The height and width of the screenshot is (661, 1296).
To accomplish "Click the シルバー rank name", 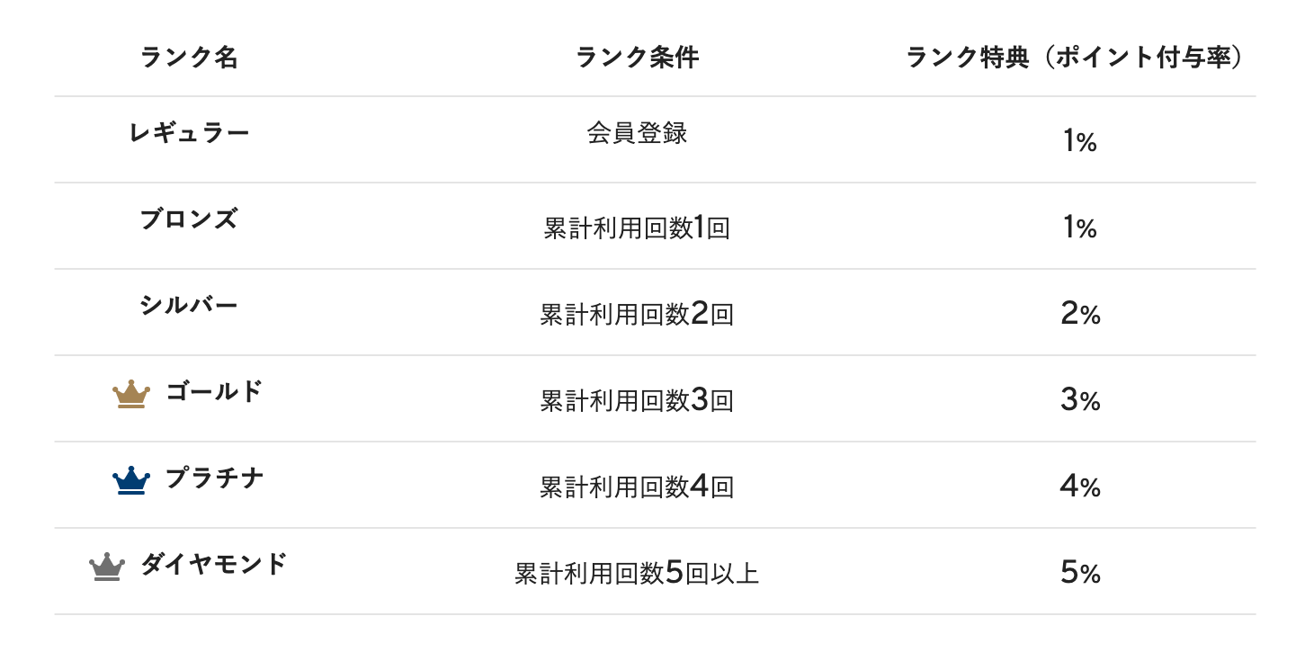I will tap(189, 306).
